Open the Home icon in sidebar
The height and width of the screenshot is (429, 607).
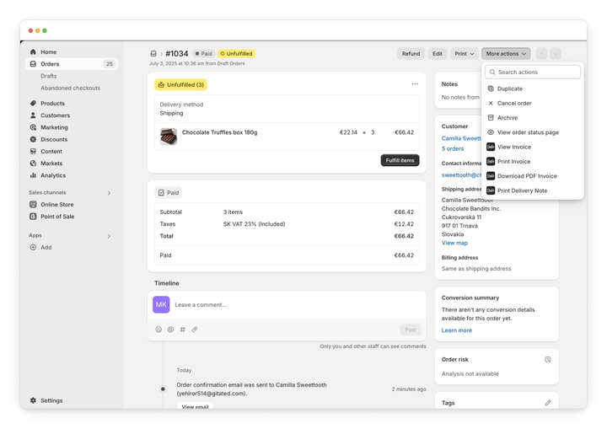point(33,52)
